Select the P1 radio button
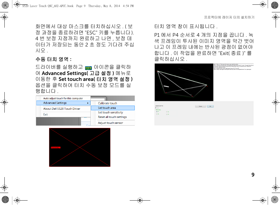Viewport: 280px width, 205px height. point(157,112)
